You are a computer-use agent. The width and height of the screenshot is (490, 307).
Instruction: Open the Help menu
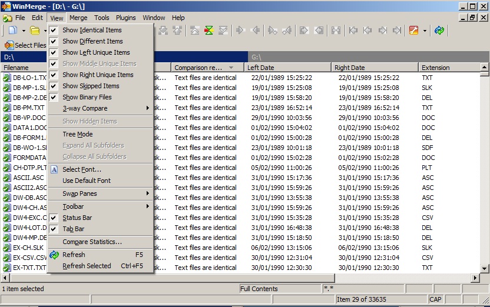coord(178,18)
